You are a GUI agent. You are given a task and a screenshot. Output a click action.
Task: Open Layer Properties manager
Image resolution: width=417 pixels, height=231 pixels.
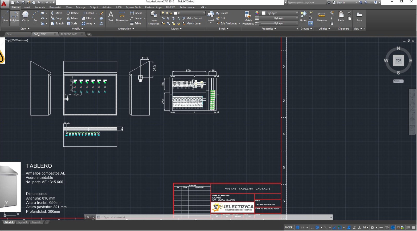coord(154,18)
